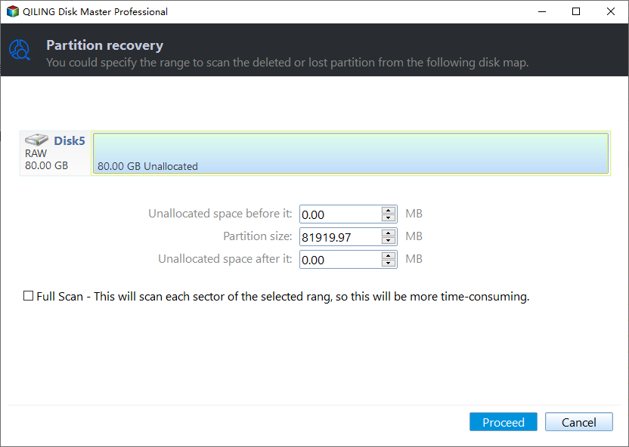
Task: Click the Proceed button
Action: (x=503, y=422)
